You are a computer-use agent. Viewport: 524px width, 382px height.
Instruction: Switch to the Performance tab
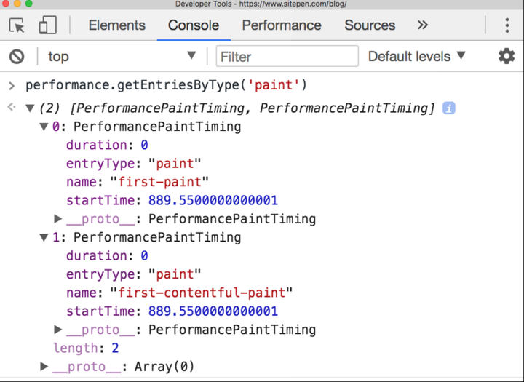click(x=282, y=25)
